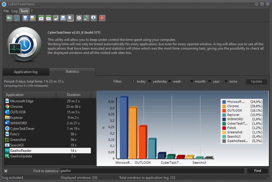Click the Explorer teal legend swatch
Screen dimensions: 272x182
tap(224, 115)
